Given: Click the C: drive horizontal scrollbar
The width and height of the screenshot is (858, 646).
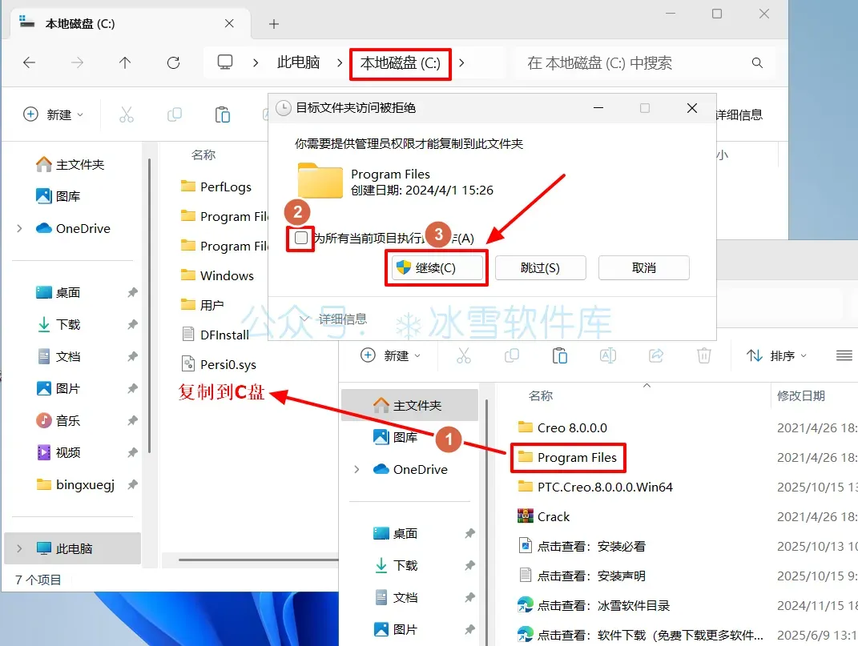Looking at the screenshot, I should pos(258,560).
